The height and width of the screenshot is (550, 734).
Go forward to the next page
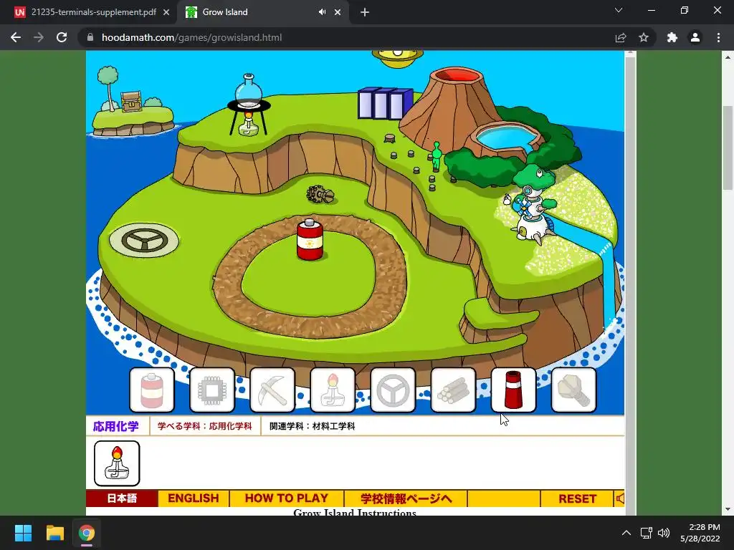point(39,37)
